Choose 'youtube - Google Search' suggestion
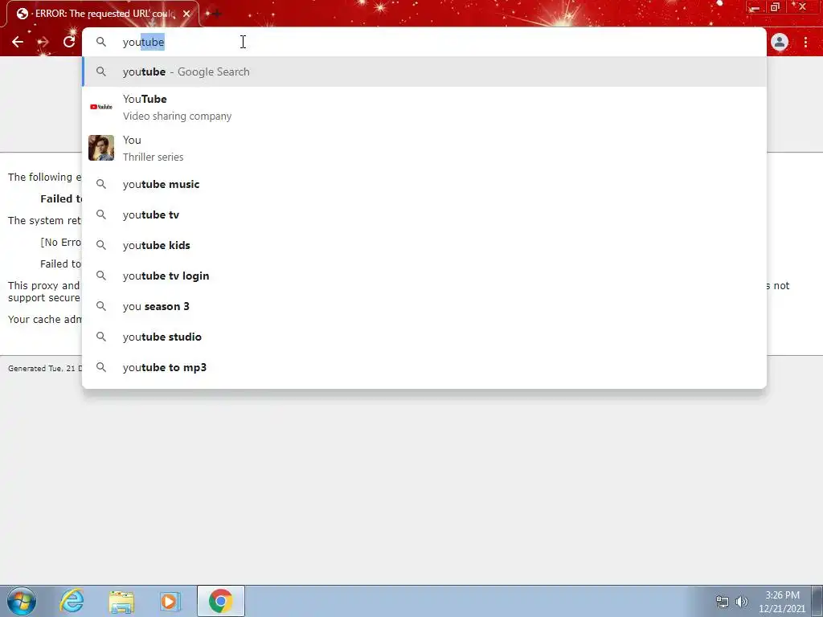This screenshot has height=617, width=823. tap(424, 72)
